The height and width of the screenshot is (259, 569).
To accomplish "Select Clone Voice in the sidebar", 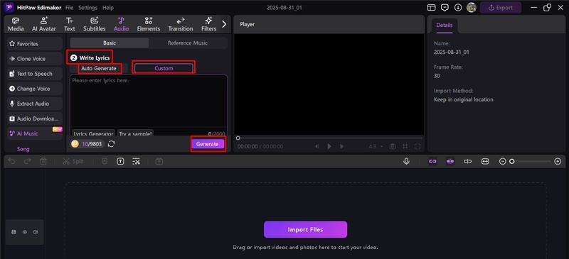I will [34, 59].
